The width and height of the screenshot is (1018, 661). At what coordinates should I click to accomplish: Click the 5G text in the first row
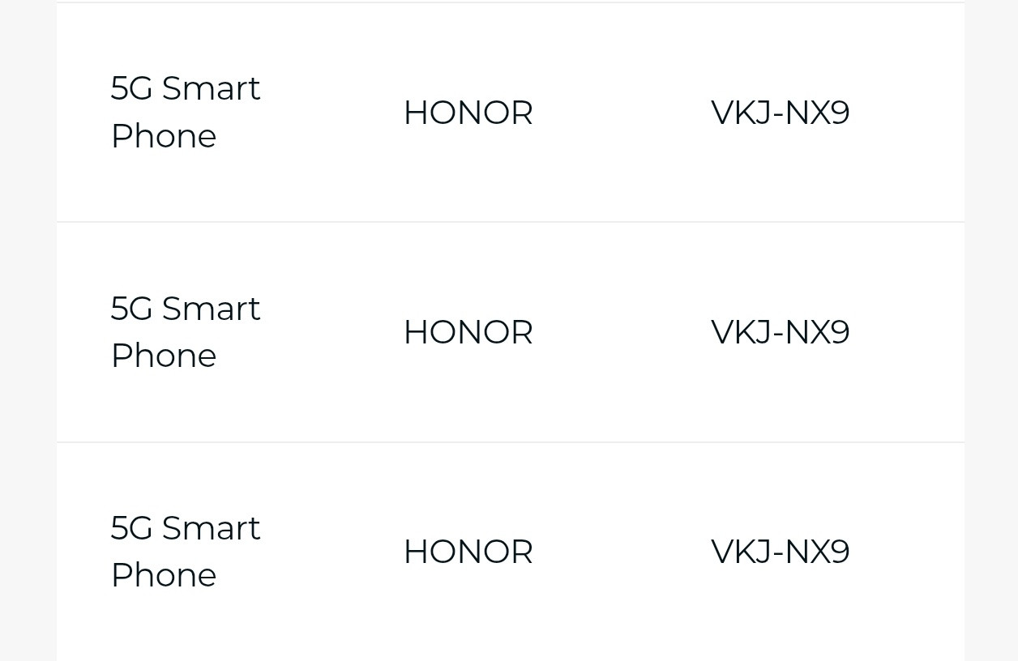click(x=132, y=88)
